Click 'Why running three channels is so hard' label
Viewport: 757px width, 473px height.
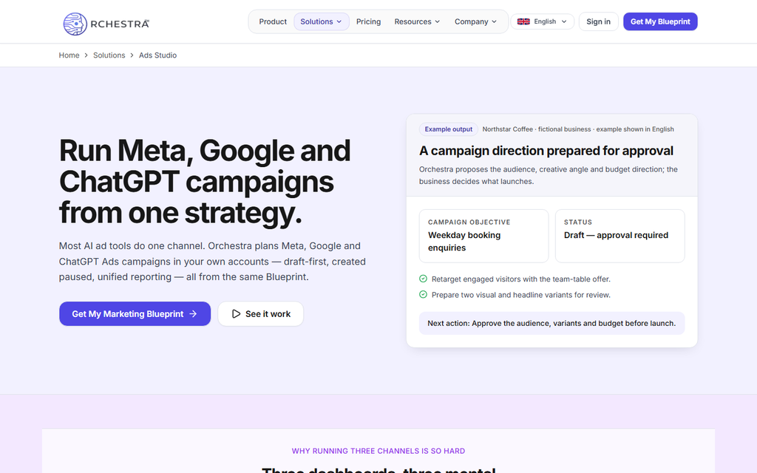click(x=378, y=451)
